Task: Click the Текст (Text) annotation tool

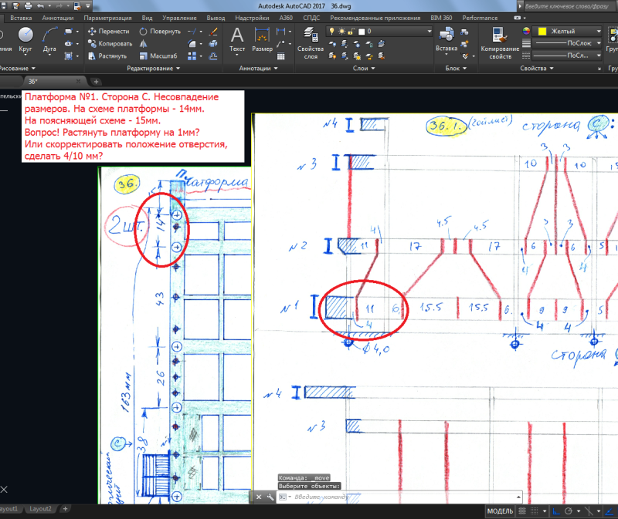Action: (237, 39)
